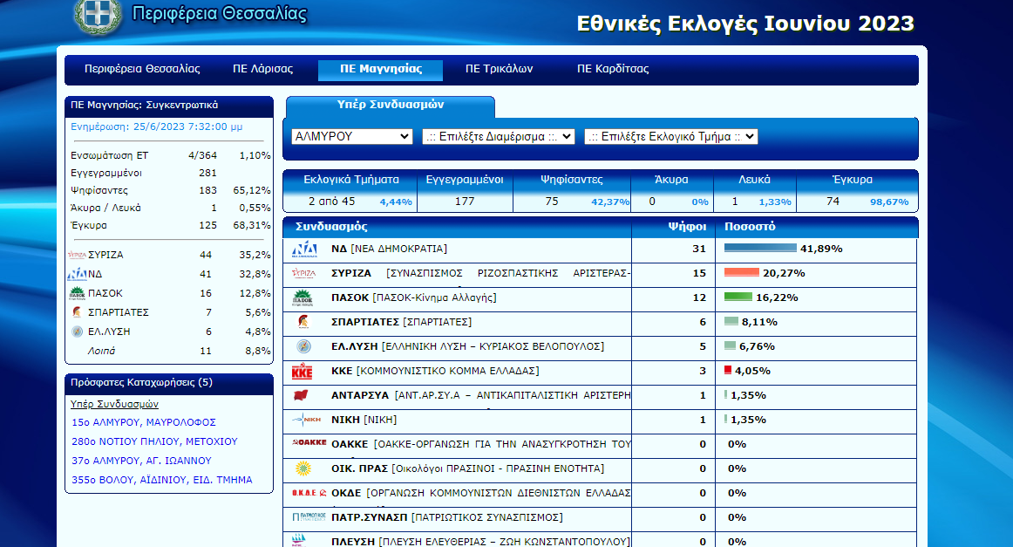Go to the ΠΕ Καρδίτσας tab

[613, 69]
